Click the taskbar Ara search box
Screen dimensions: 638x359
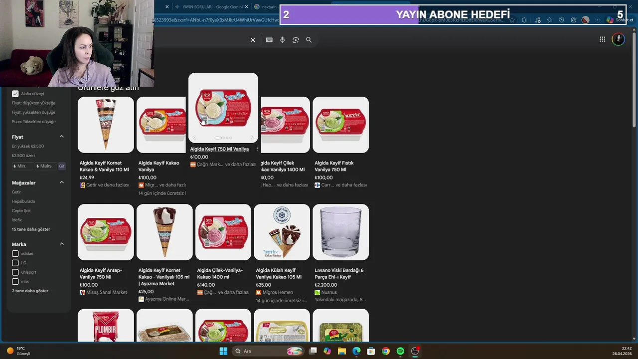point(268,351)
